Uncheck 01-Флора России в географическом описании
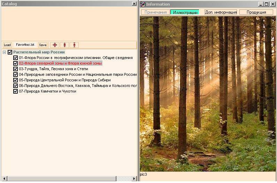The height and width of the screenshot is (183, 277). 16,58
